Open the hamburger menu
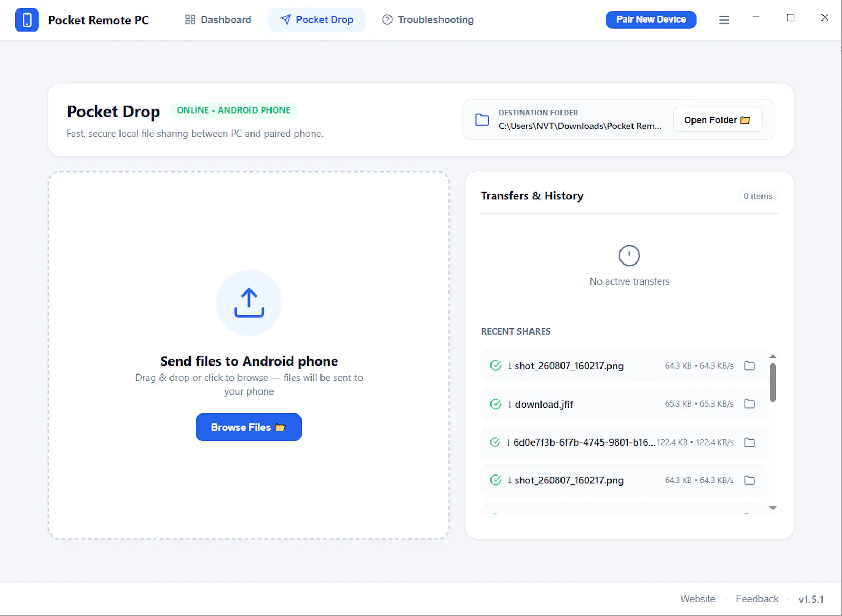The height and width of the screenshot is (616, 842). (724, 20)
